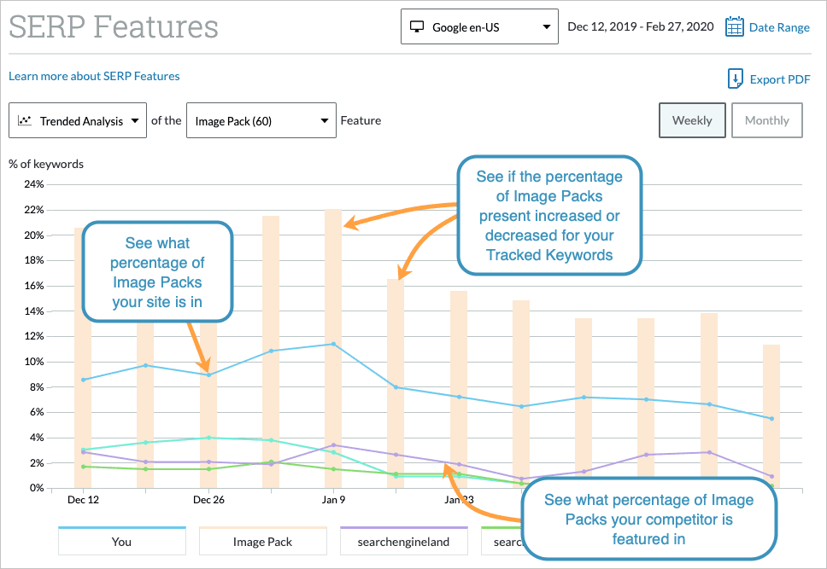Select the partially hidden fourth legend item
The height and width of the screenshot is (569, 827).
(510, 541)
